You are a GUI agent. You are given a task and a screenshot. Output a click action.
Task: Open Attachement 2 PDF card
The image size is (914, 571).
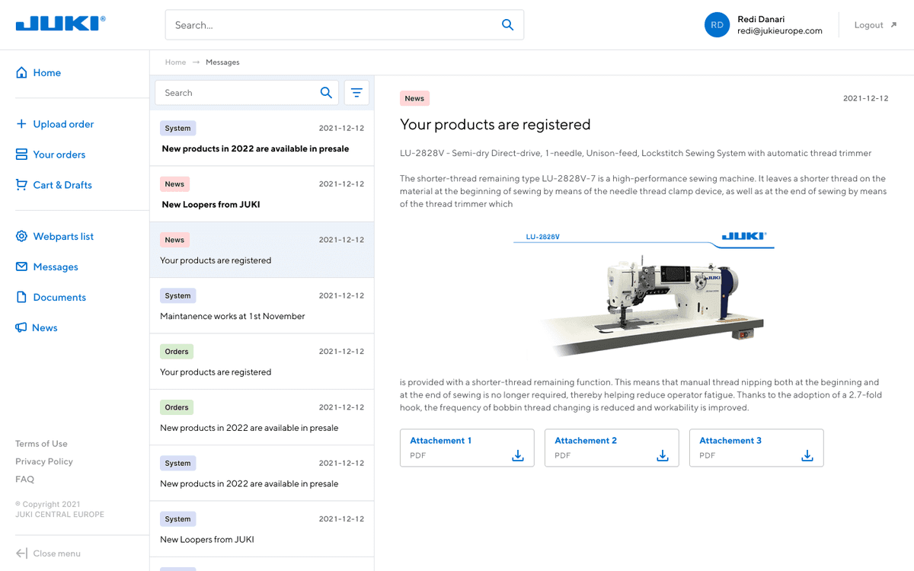tap(612, 448)
